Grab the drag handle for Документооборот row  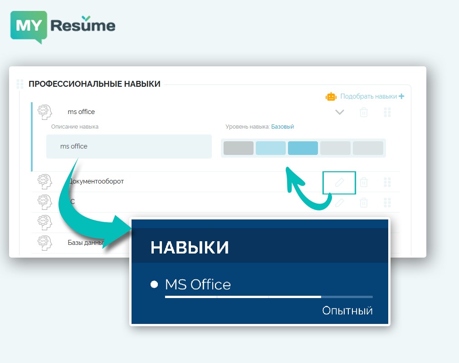pyautogui.click(x=387, y=182)
